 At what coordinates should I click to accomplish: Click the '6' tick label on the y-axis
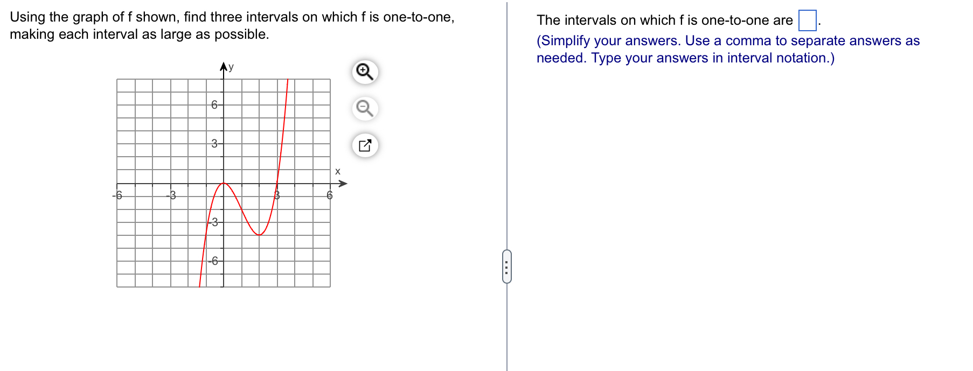[213, 104]
